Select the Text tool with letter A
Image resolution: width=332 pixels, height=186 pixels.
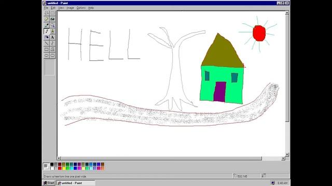tap(52, 37)
